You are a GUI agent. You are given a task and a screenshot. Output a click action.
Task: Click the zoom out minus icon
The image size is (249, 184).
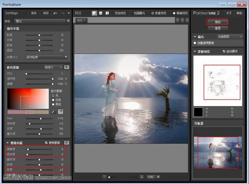104,177
